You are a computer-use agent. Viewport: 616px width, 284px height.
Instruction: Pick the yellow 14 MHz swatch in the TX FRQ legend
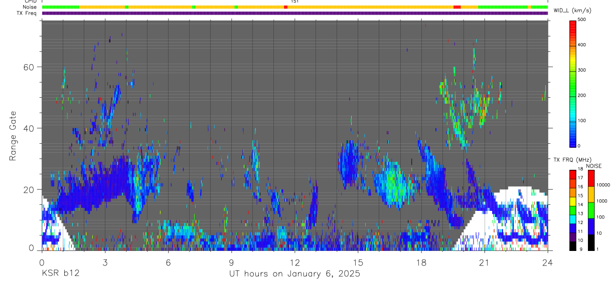(572, 201)
